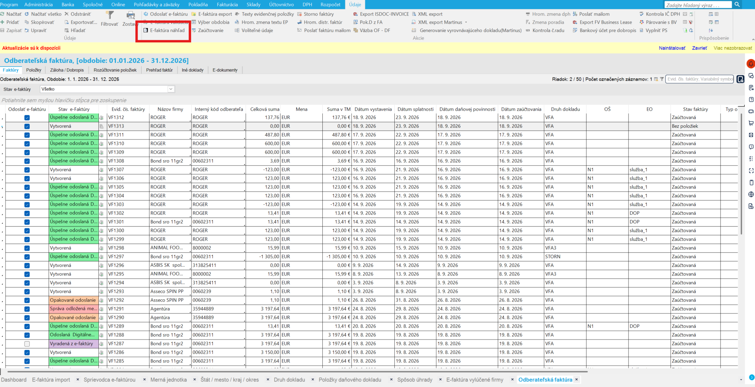Open the Účtovníctvo menu
Screen dimensions: 755x387
pyautogui.click(x=281, y=4)
